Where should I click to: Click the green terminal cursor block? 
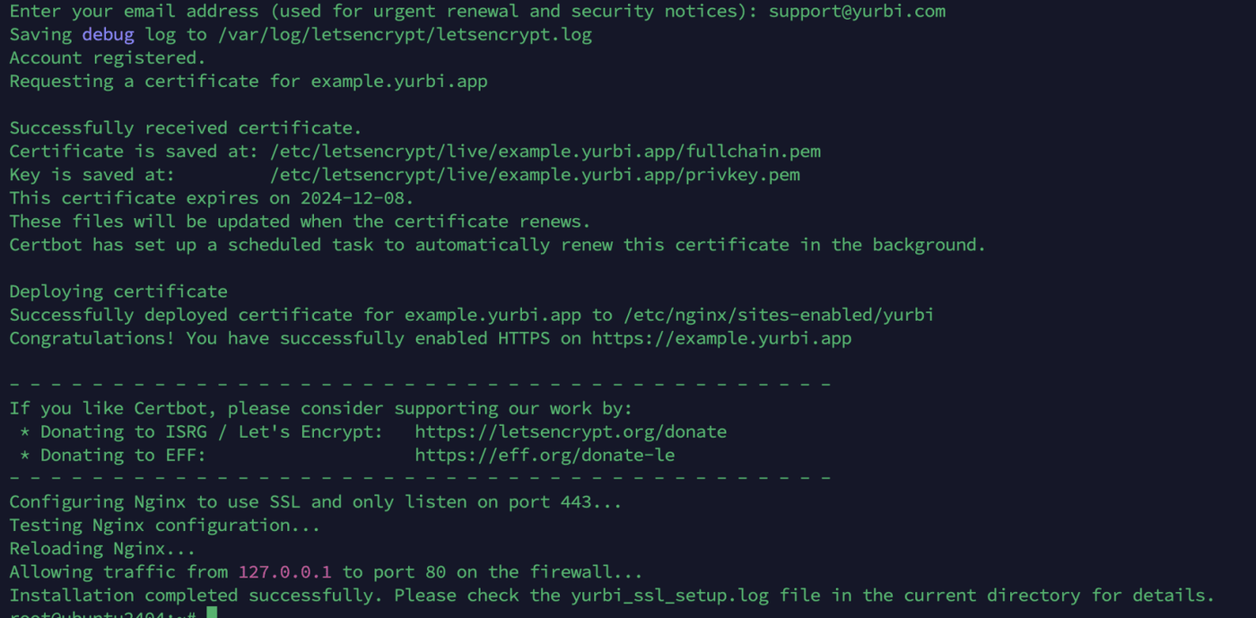212,614
